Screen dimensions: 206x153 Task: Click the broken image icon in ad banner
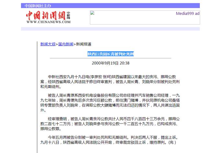(92, 13)
